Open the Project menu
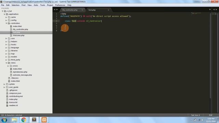 tap(50, 5)
